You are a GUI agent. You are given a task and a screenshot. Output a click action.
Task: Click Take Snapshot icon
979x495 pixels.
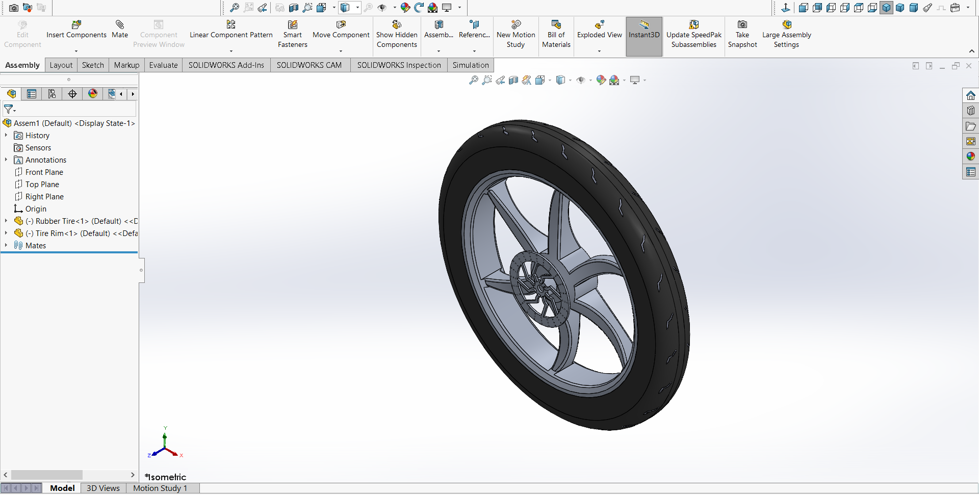pos(742,25)
